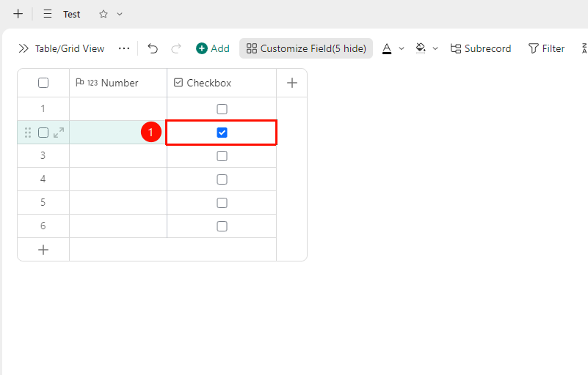Open the fill color dropdown arrow
Image resolution: width=588 pixels, height=375 pixels.
click(x=435, y=48)
